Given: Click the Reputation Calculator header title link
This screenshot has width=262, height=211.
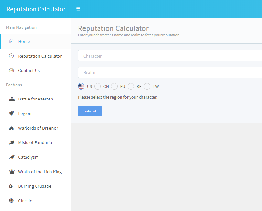Looking at the screenshot, I should [36, 9].
